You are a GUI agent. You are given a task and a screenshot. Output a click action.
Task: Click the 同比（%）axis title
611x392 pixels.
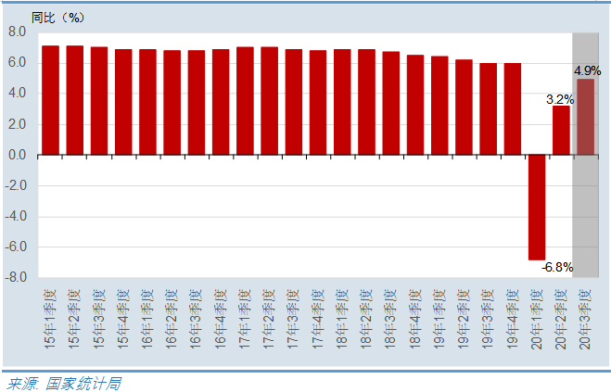click(57, 18)
